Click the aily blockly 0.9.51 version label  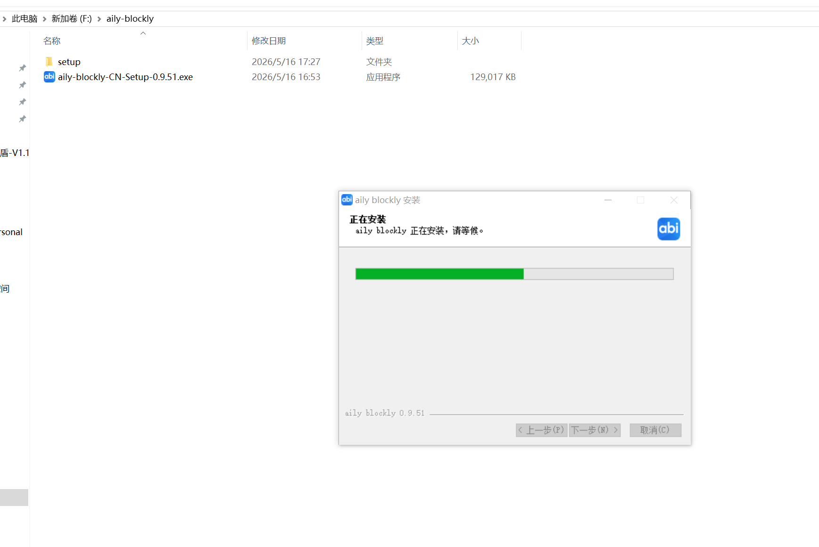[385, 413]
